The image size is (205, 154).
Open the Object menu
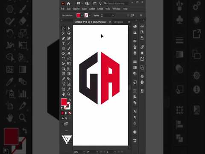(x=76, y=9)
